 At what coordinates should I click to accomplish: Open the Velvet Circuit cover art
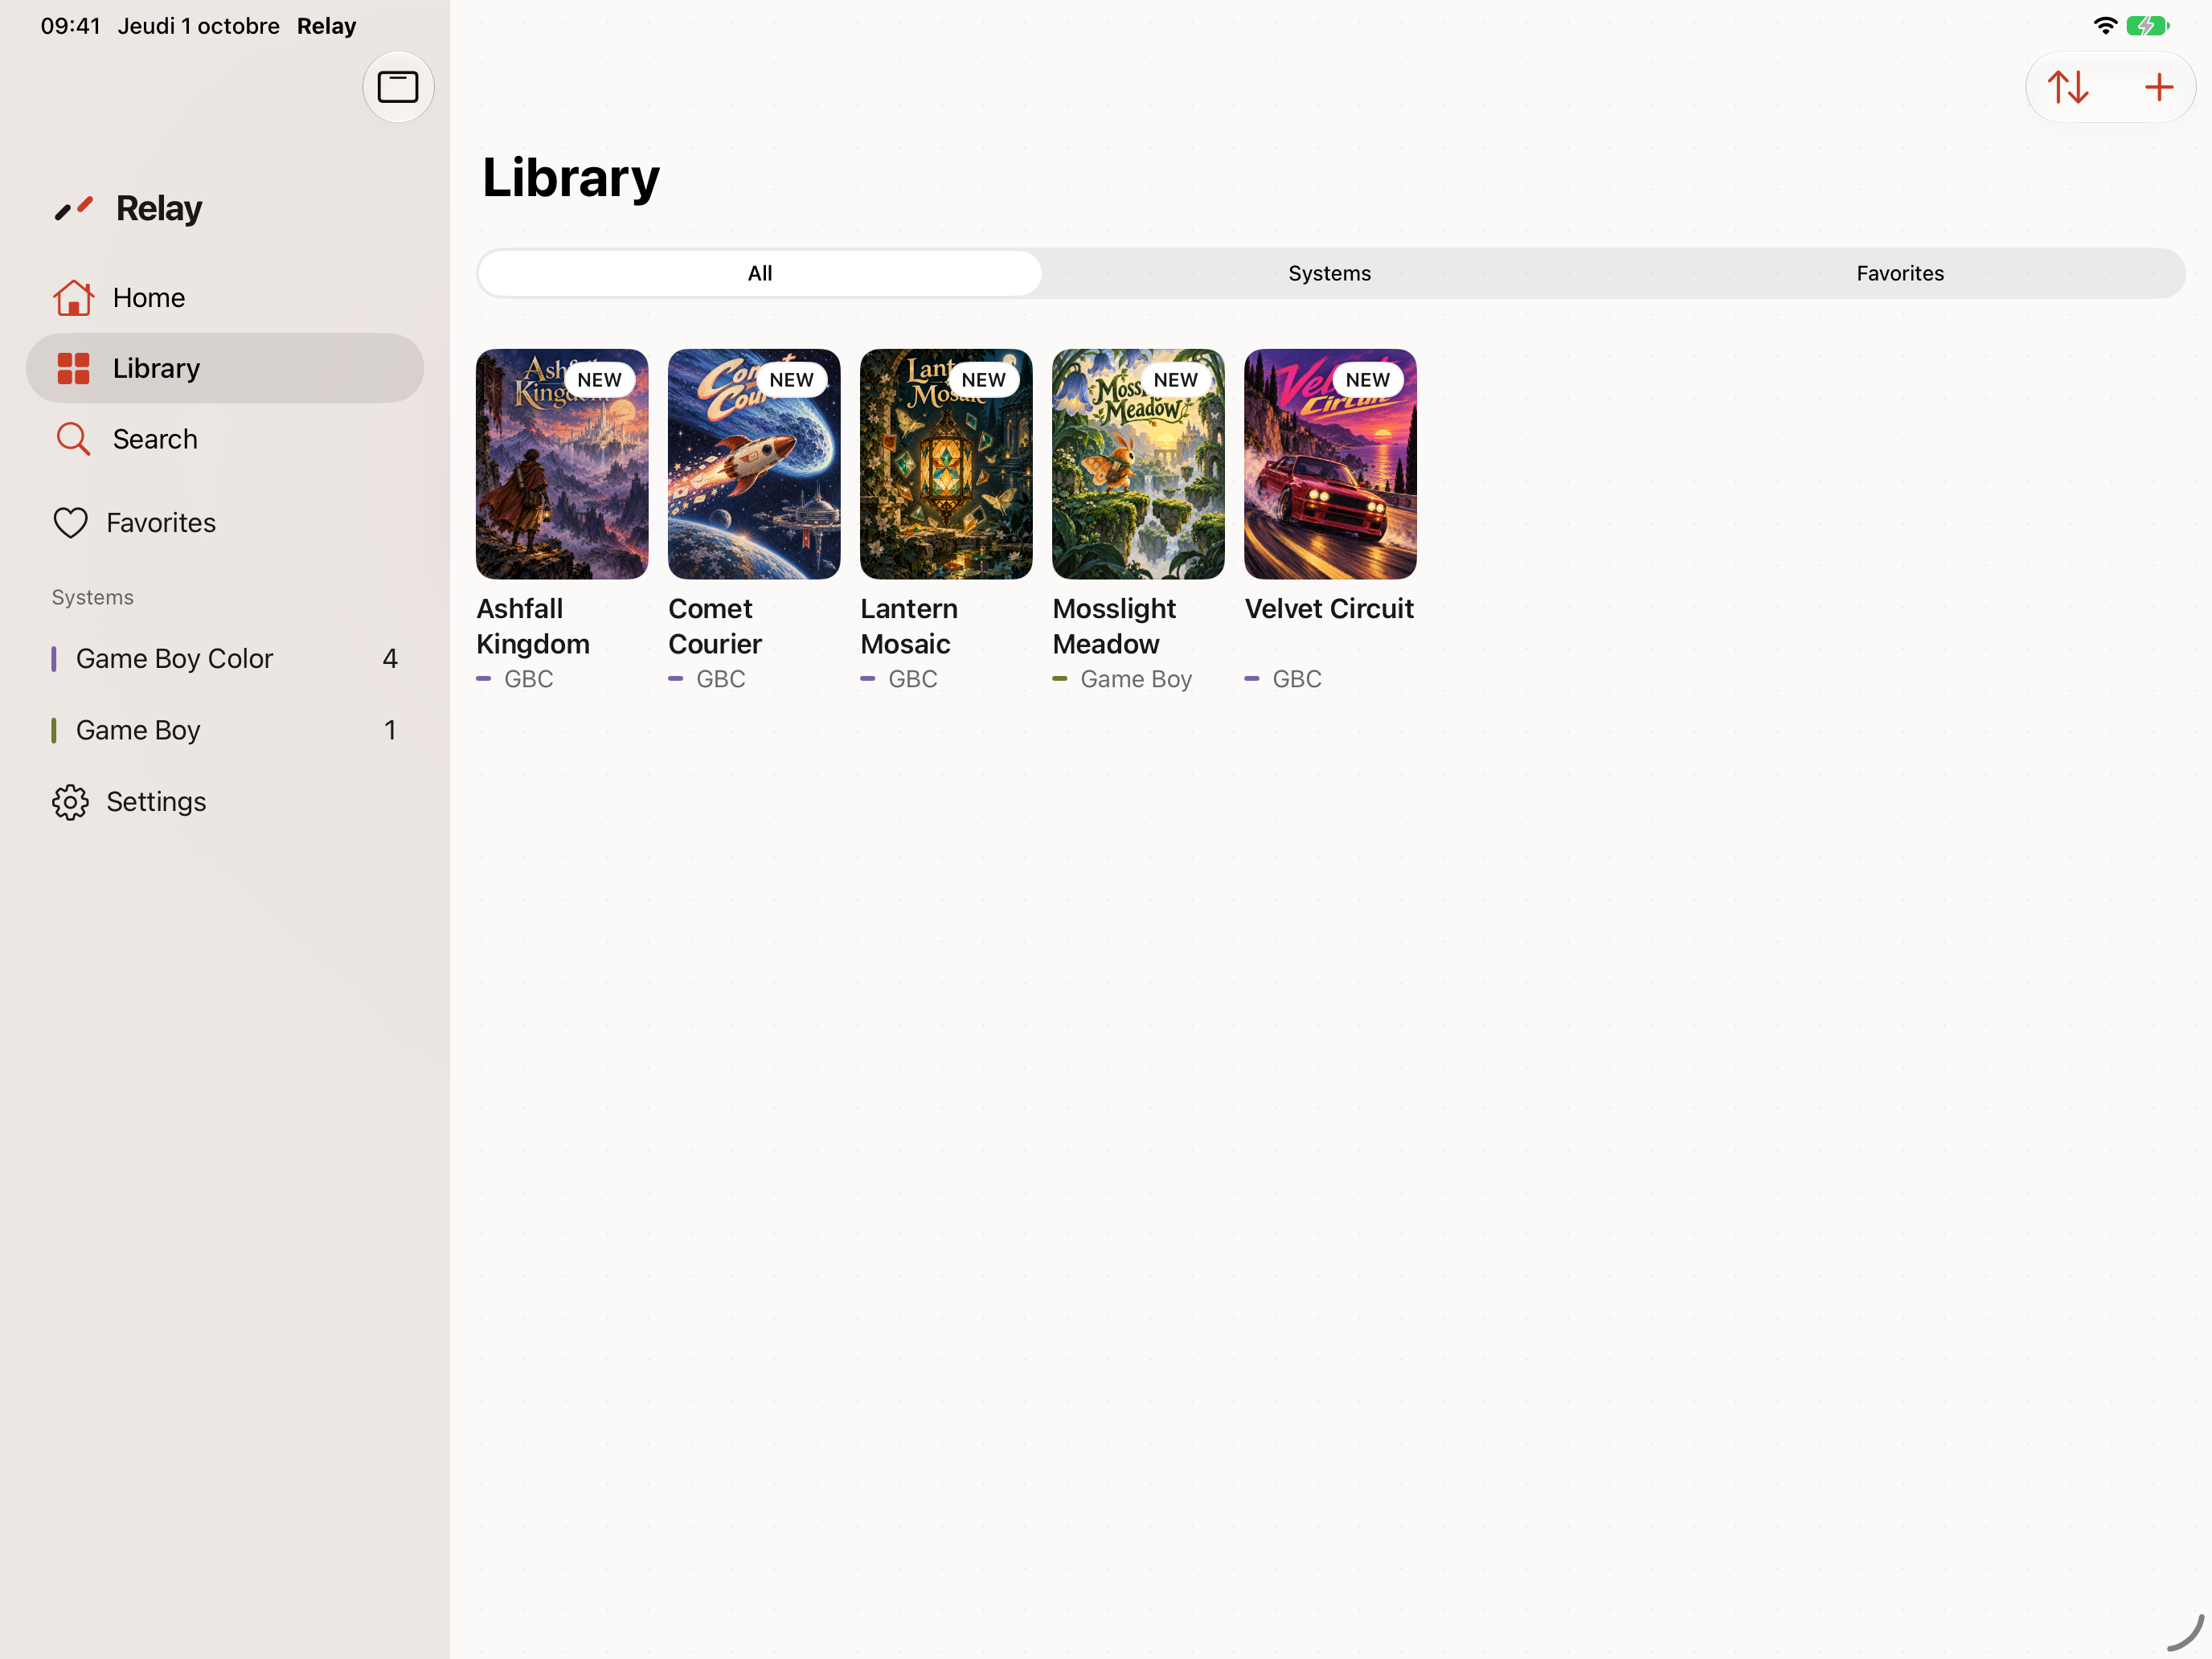(1330, 464)
